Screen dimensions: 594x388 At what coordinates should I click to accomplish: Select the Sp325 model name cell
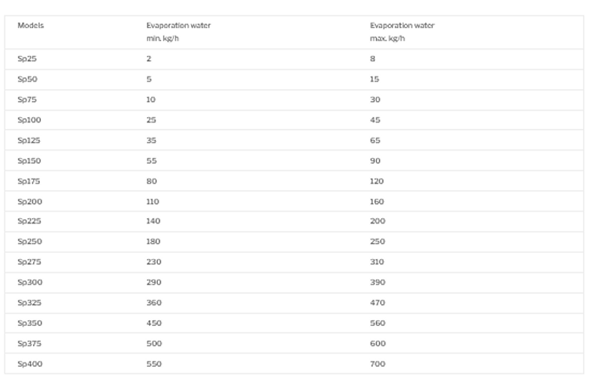tap(29, 302)
